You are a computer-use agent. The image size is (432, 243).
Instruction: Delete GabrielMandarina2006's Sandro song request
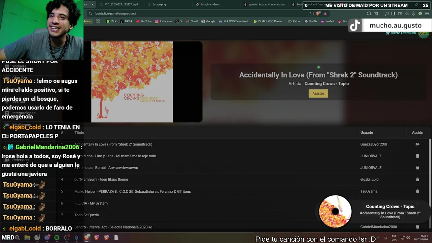coord(417,227)
